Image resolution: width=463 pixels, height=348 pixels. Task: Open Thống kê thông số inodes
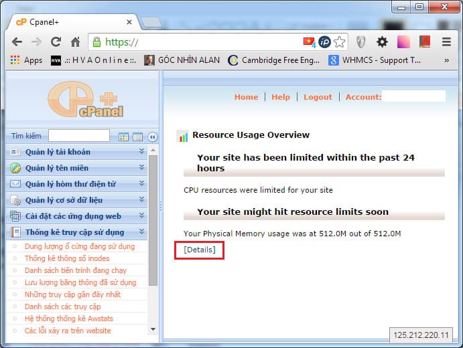67,258
